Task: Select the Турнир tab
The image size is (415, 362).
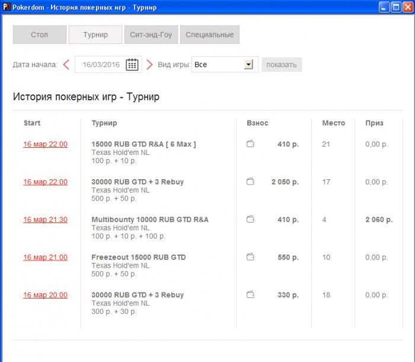Action: [x=95, y=35]
